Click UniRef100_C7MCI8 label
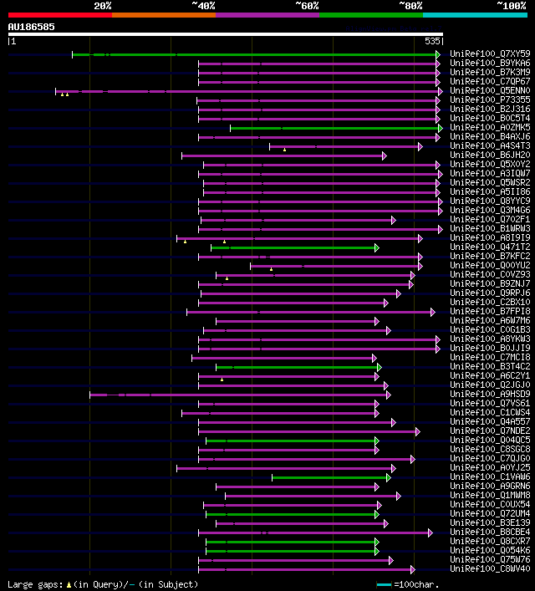The height and width of the screenshot is (591, 535). pos(490,357)
